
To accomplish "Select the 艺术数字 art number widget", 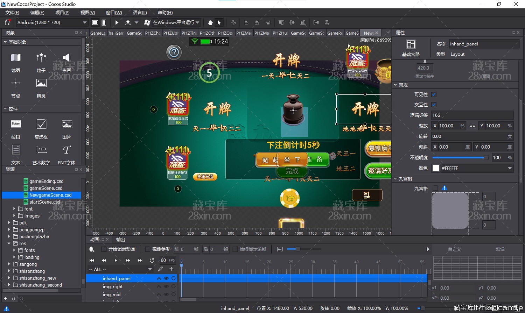I will 41,154.
